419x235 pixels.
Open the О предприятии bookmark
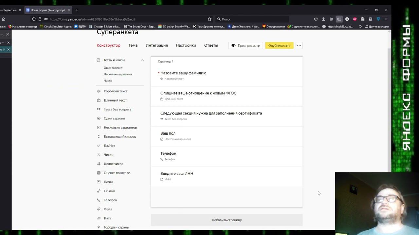pyautogui.click(x=274, y=27)
